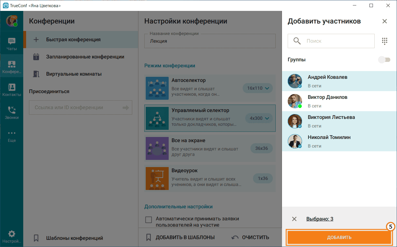This screenshot has height=247, width=397.
Task: Clear selected participants with X icon
Action: click(294, 219)
